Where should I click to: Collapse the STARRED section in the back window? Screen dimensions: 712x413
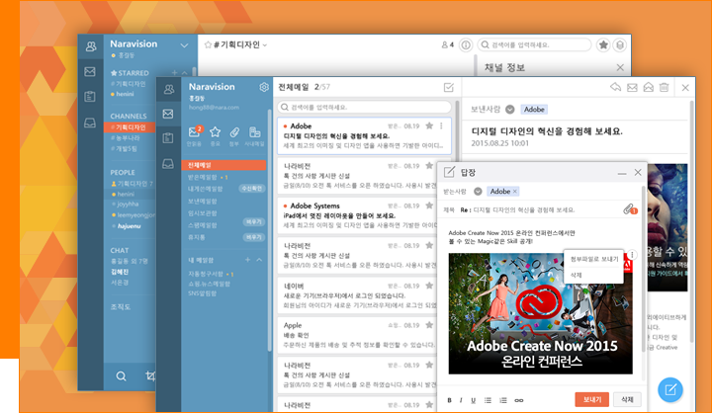pos(184,72)
